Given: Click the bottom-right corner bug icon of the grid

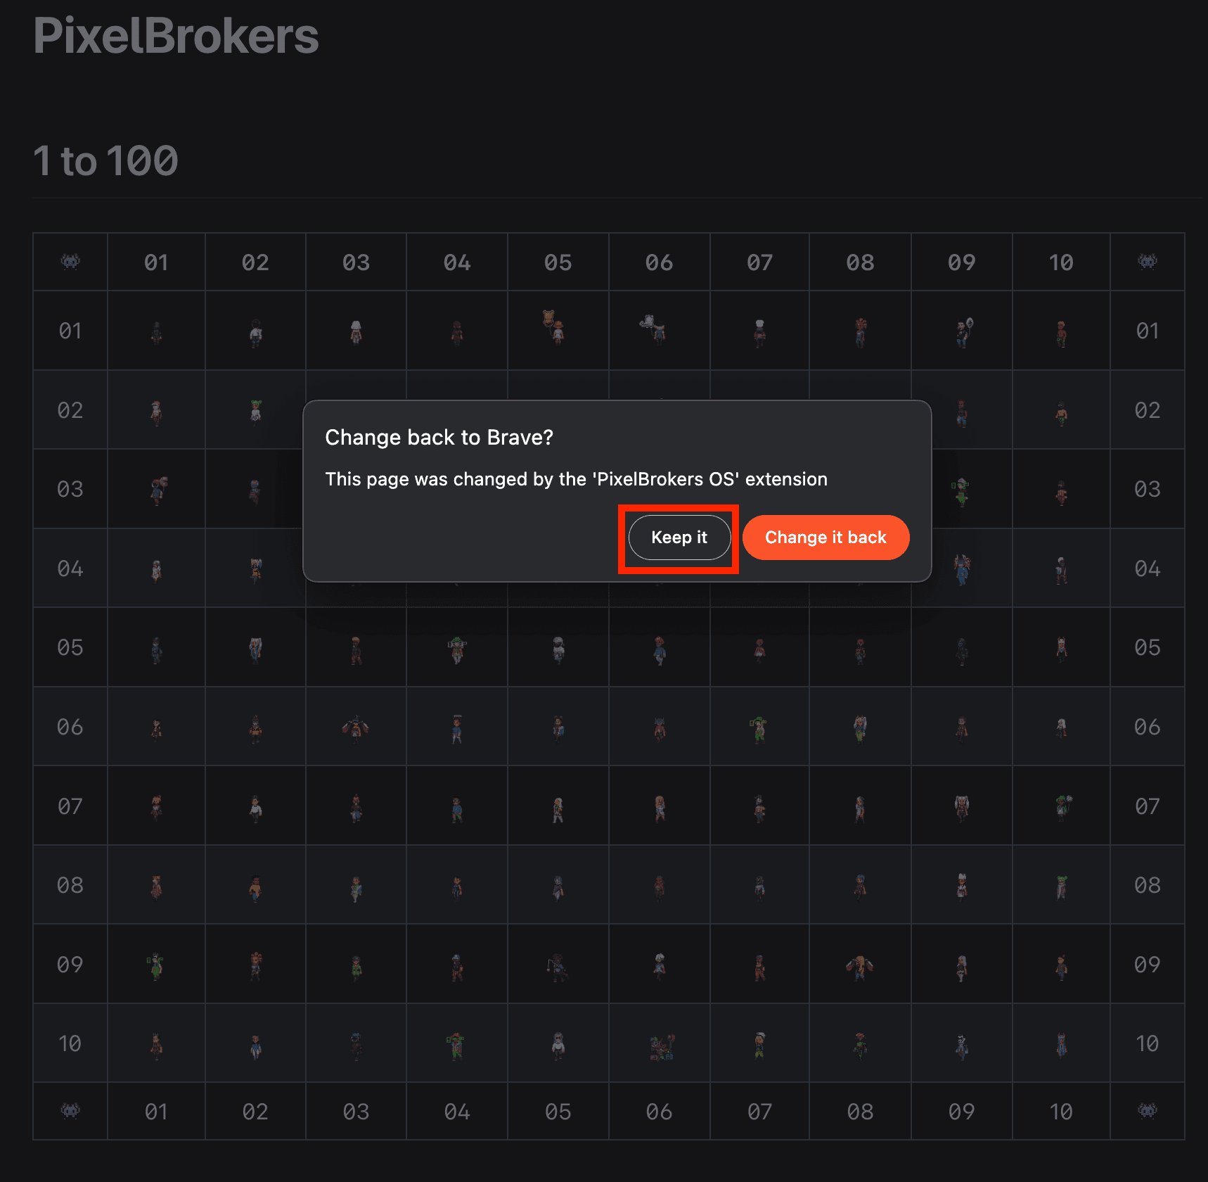Looking at the screenshot, I should 1147,1111.
